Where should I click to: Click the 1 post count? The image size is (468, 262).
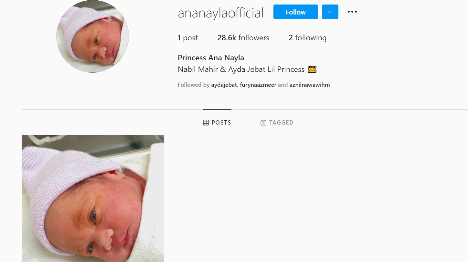point(188,38)
